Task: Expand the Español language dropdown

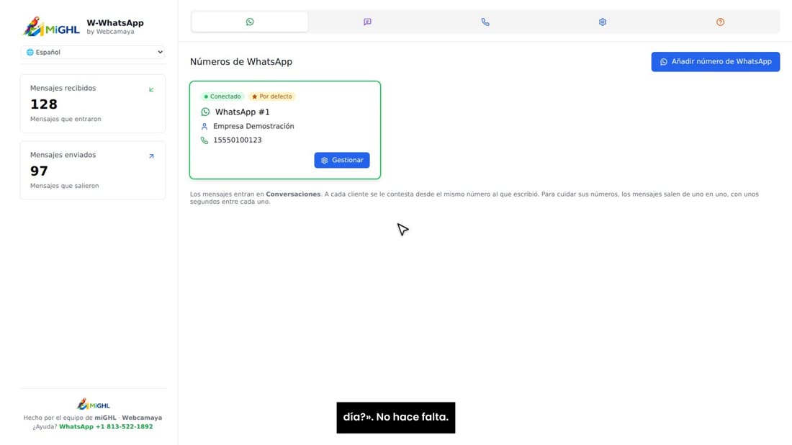Action: click(93, 52)
